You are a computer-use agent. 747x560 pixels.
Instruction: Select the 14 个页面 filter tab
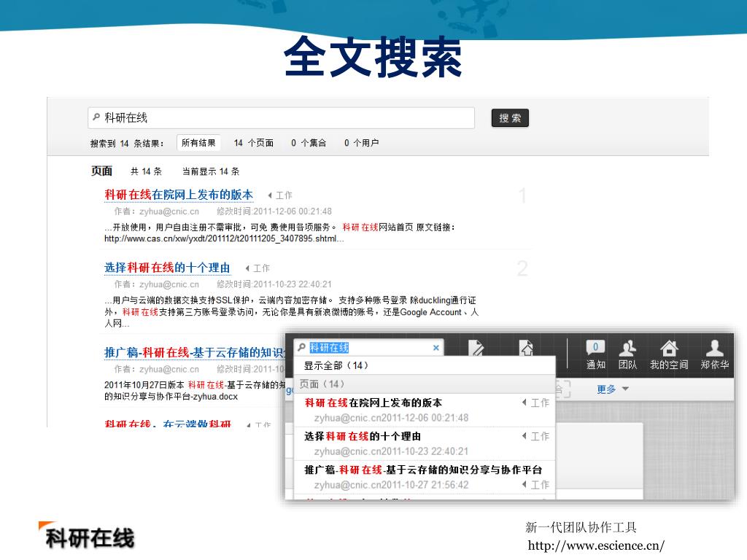click(253, 143)
